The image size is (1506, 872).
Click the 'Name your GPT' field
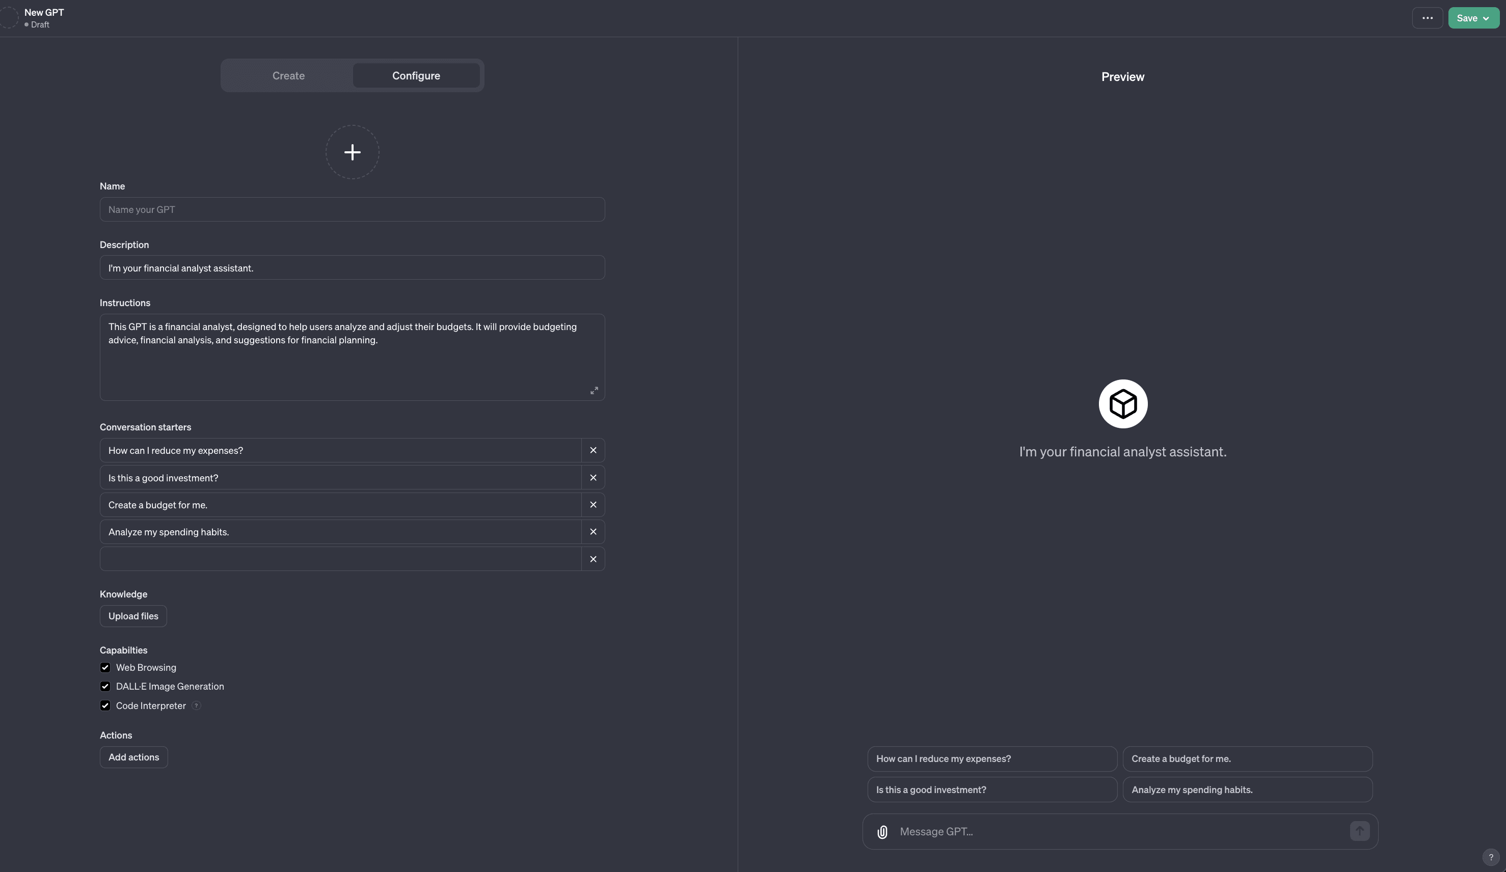(x=352, y=209)
